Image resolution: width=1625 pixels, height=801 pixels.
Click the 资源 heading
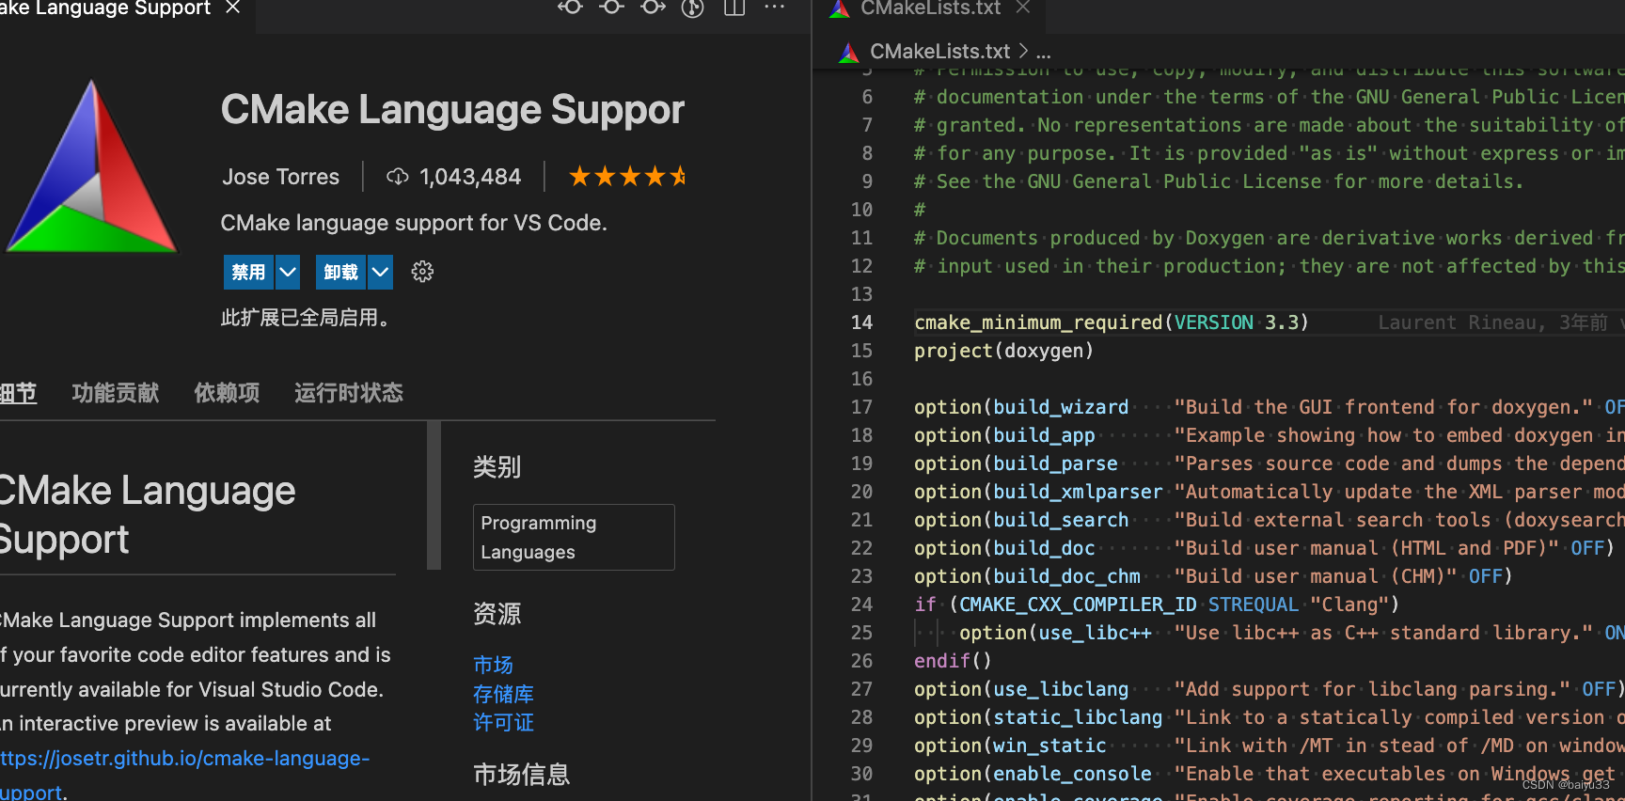pos(497,614)
